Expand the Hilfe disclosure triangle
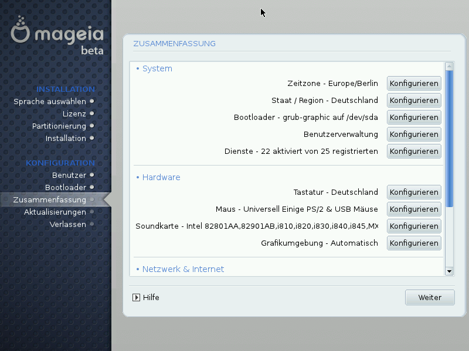Screen dimensions: 469x351 tap(136, 298)
